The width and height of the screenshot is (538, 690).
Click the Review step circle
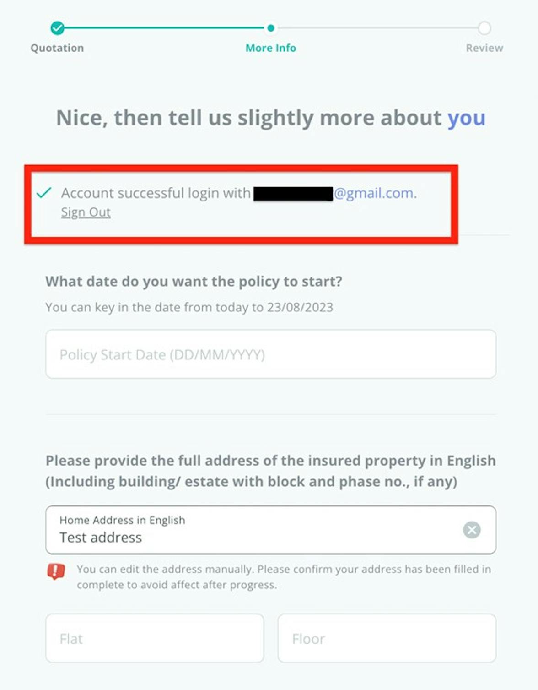pyautogui.click(x=484, y=28)
